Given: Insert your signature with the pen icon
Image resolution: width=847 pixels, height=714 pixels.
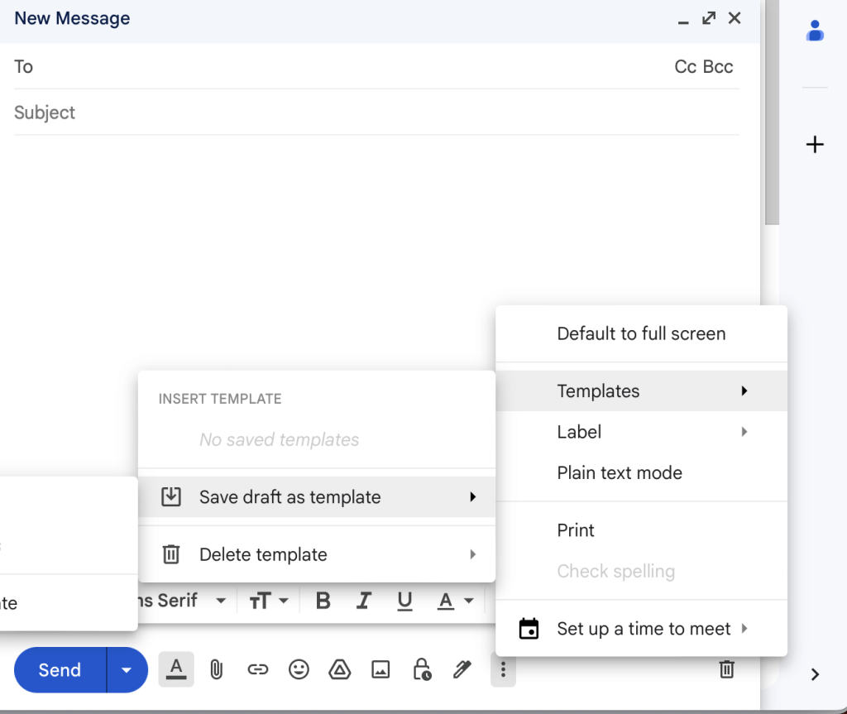Looking at the screenshot, I should pyautogui.click(x=462, y=670).
